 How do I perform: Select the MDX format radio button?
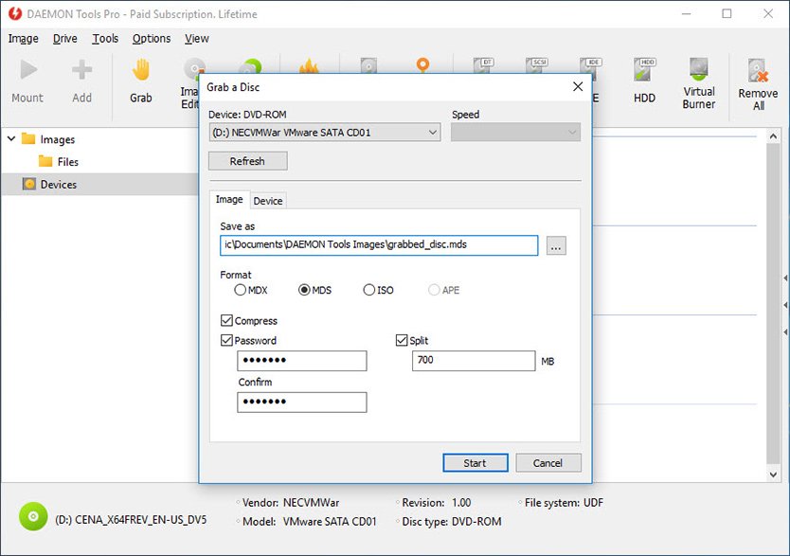[x=241, y=290]
